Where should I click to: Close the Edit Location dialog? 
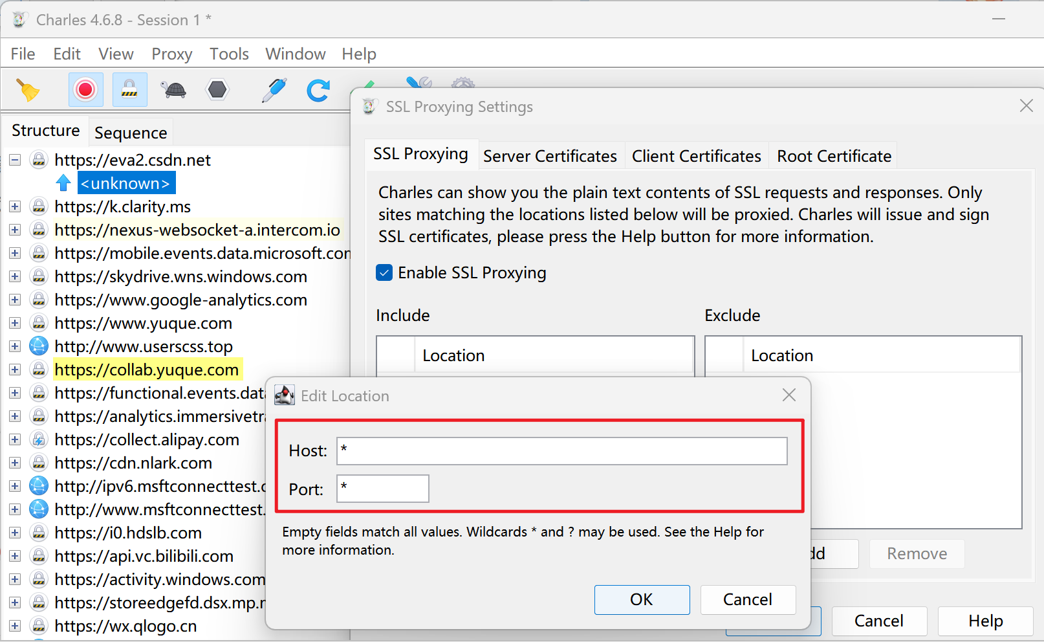788,395
